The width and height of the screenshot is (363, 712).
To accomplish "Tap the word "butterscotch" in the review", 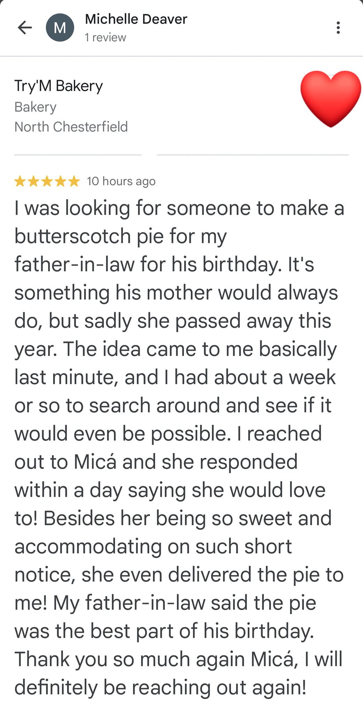I will click(72, 236).
